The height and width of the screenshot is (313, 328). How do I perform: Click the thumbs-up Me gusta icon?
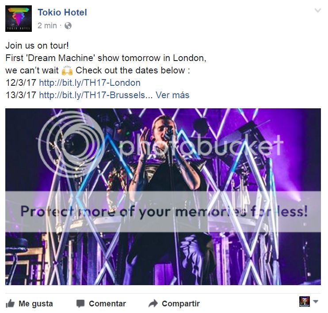(x=10, y=304)
